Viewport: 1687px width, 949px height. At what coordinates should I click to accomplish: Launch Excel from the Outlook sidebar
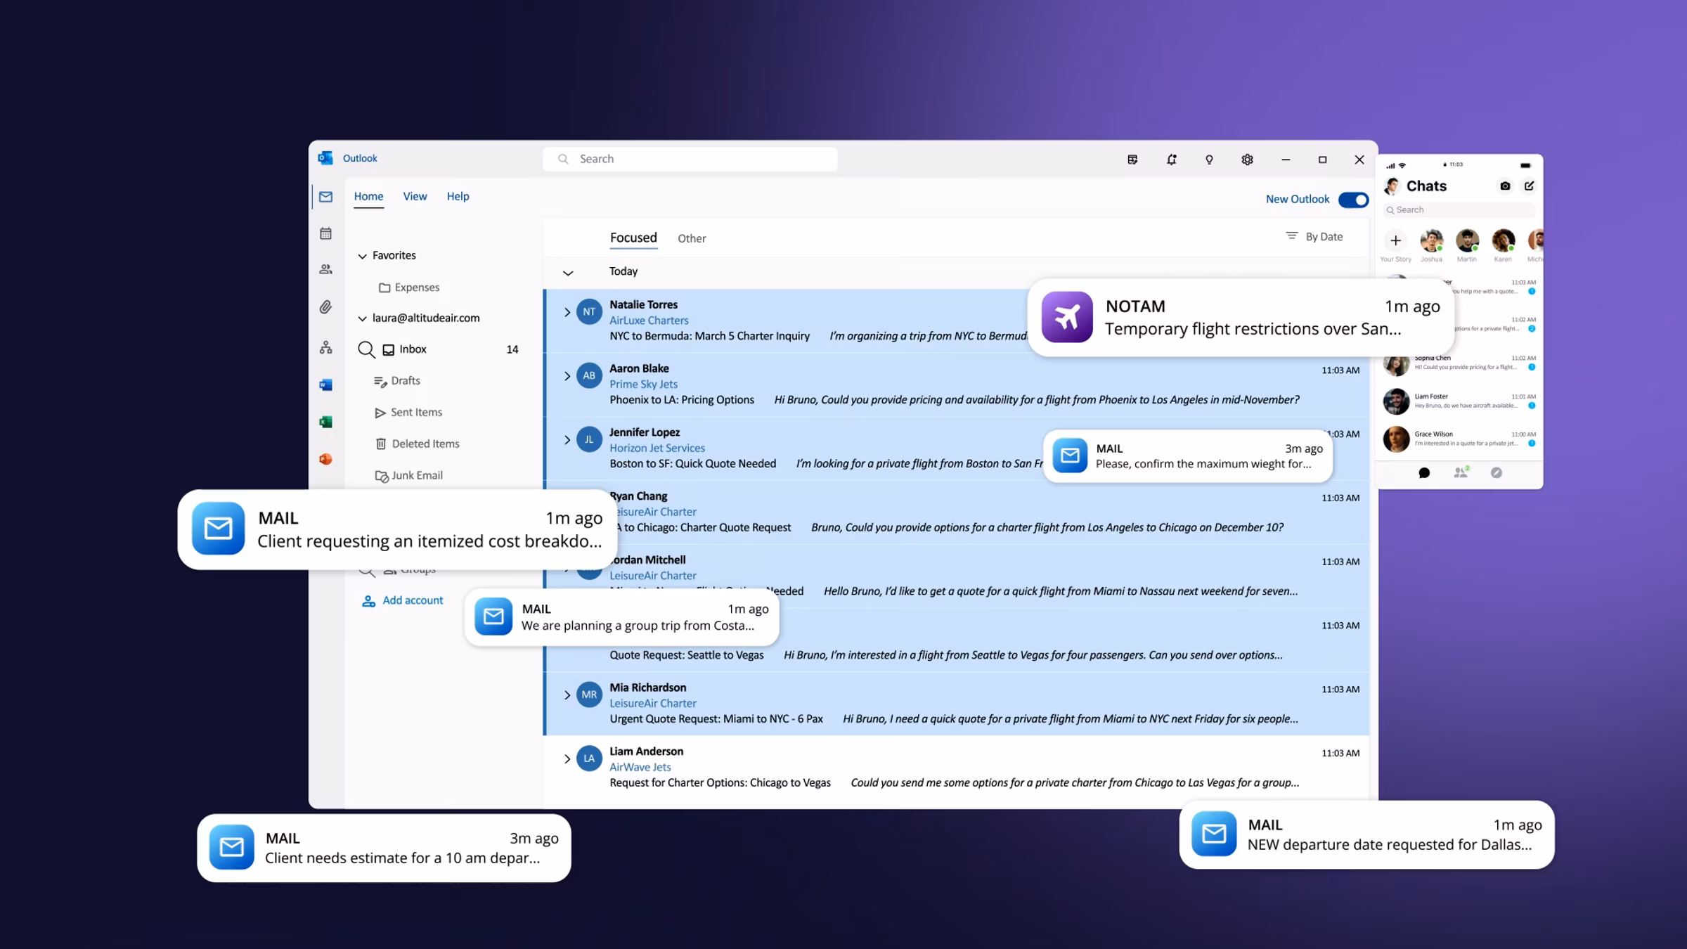click(x=325, y=422)
